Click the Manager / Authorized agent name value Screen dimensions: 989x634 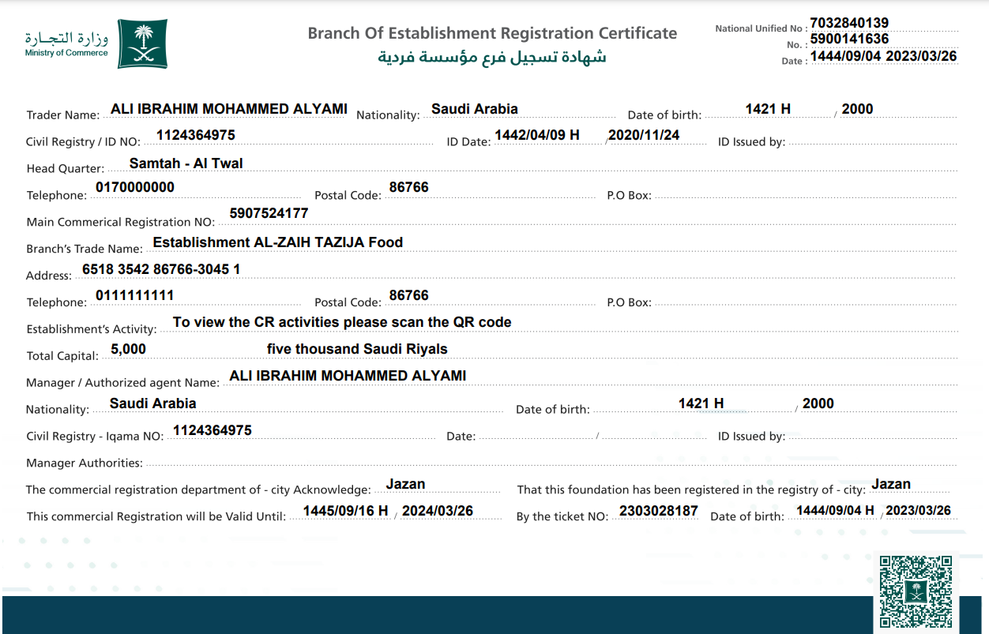pos(348,376)
